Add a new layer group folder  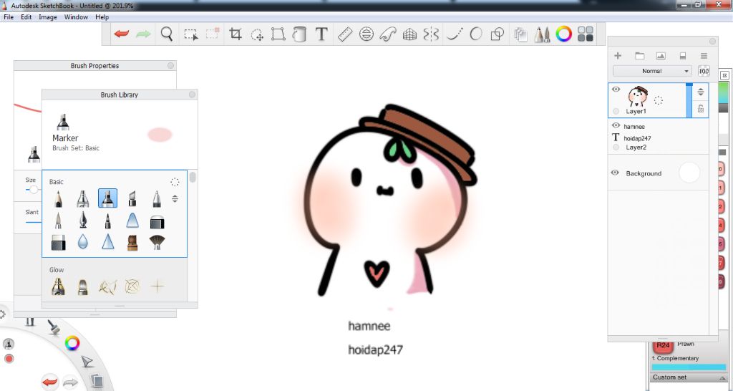(x=639, y=56)
